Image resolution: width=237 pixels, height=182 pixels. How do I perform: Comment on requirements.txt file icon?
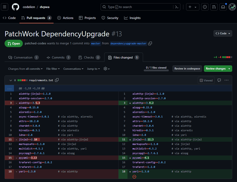click(x=219, y=80)
